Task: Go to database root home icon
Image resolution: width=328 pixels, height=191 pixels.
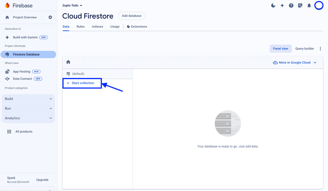Action: pyautogui.click(x=68, y=62)
